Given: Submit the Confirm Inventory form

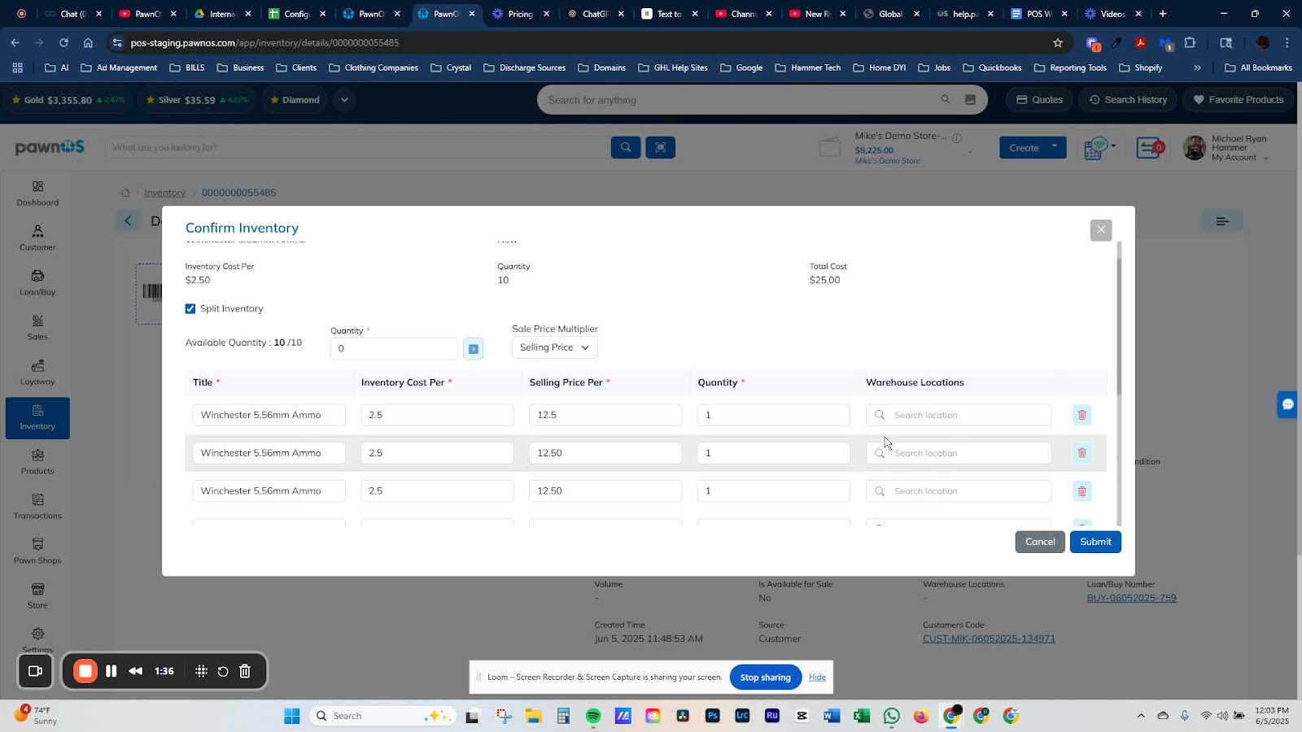Looking at the screenshot, I should (x=1095, y=542).
